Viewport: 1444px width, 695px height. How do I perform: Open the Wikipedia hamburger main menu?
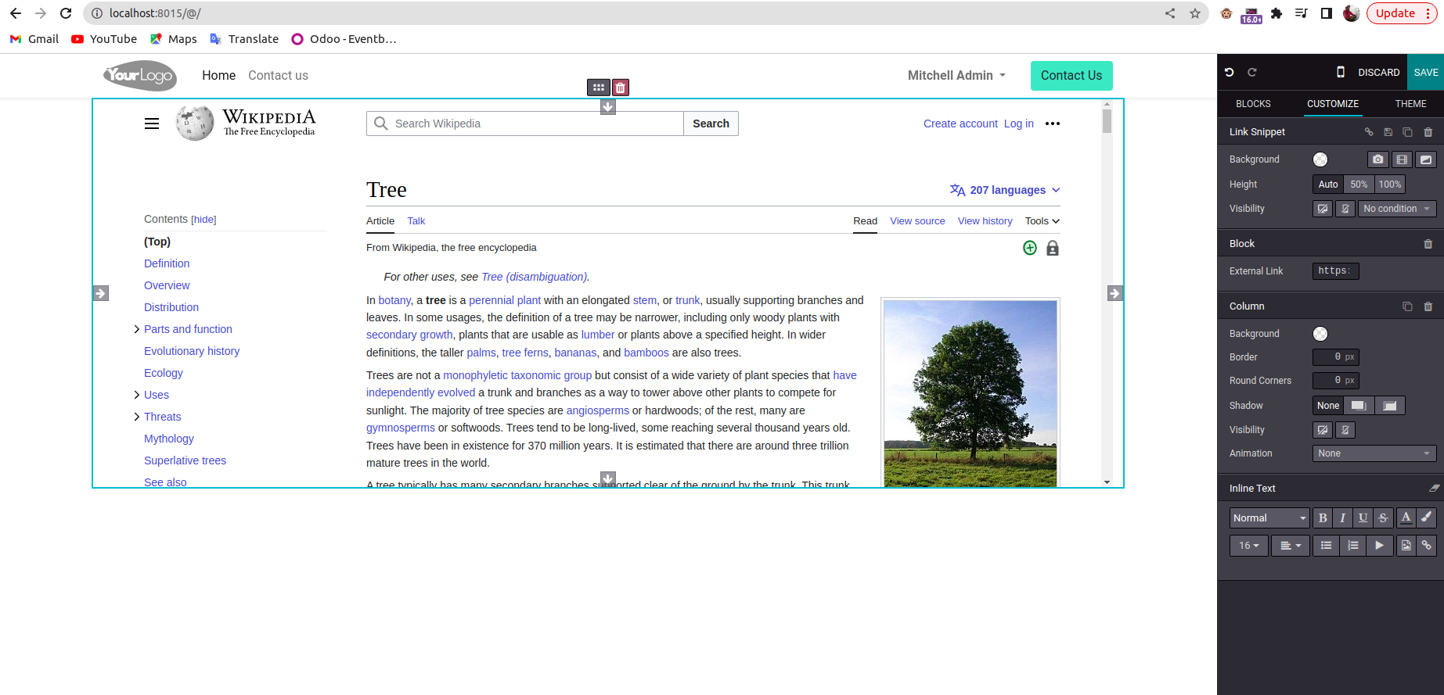click(152, 124)
